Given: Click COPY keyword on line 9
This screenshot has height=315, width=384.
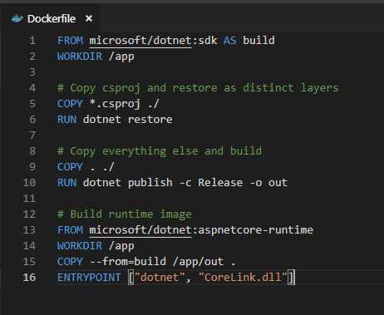Looking at the screenshot, I should [70, 167].
